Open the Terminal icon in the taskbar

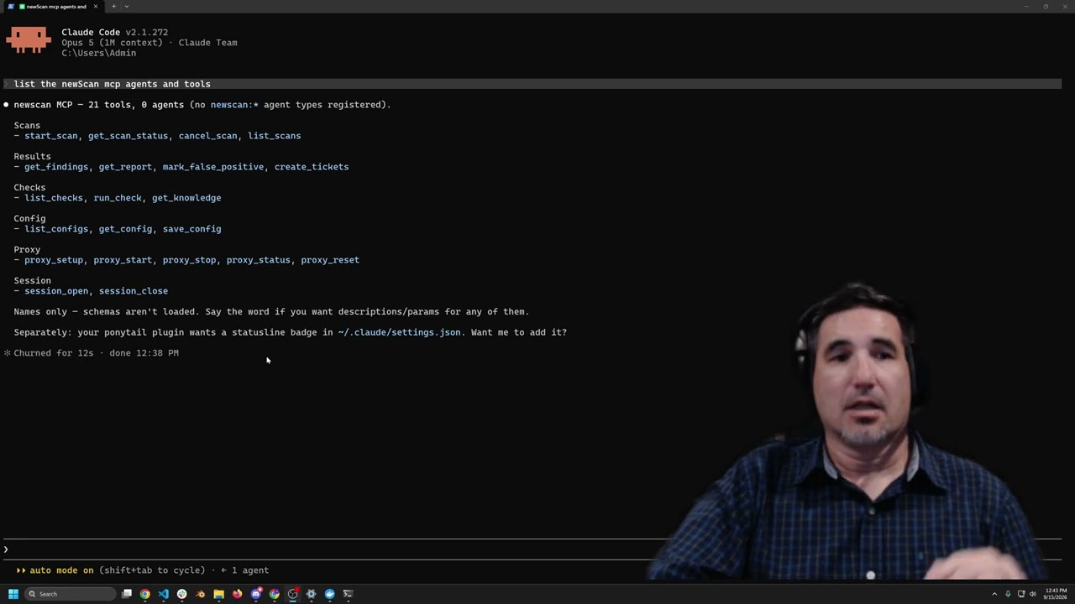[x=349, y=594]
